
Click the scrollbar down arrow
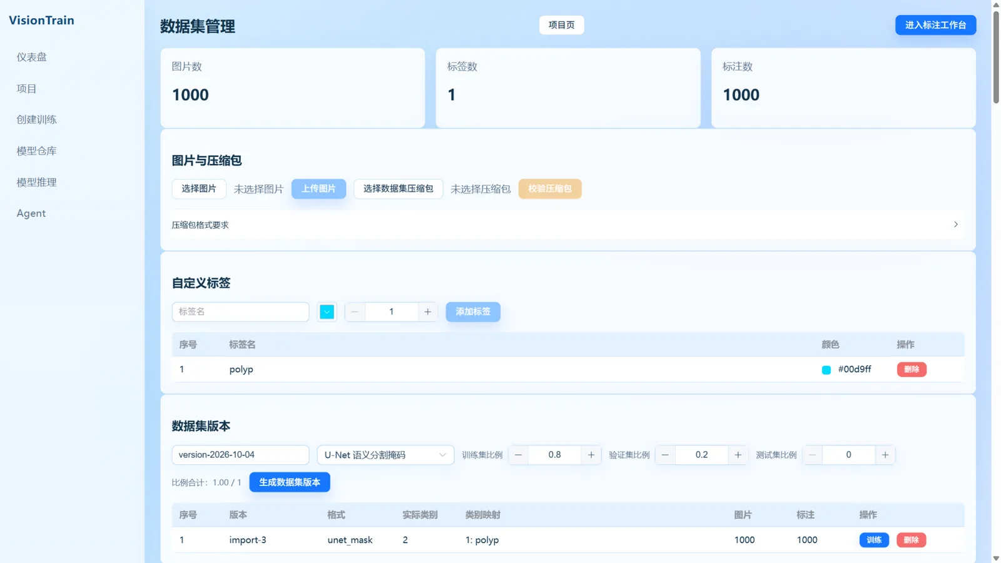point(996,558)
